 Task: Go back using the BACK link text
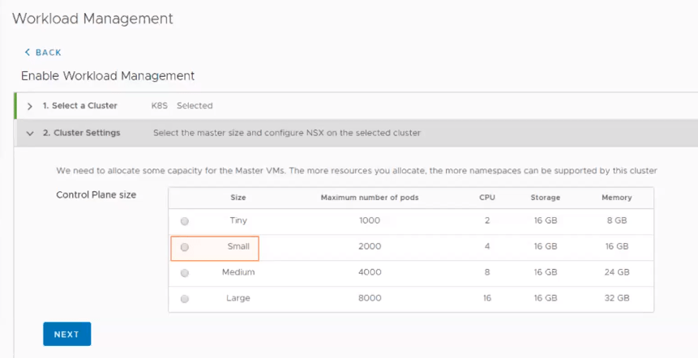coord(48,53)
